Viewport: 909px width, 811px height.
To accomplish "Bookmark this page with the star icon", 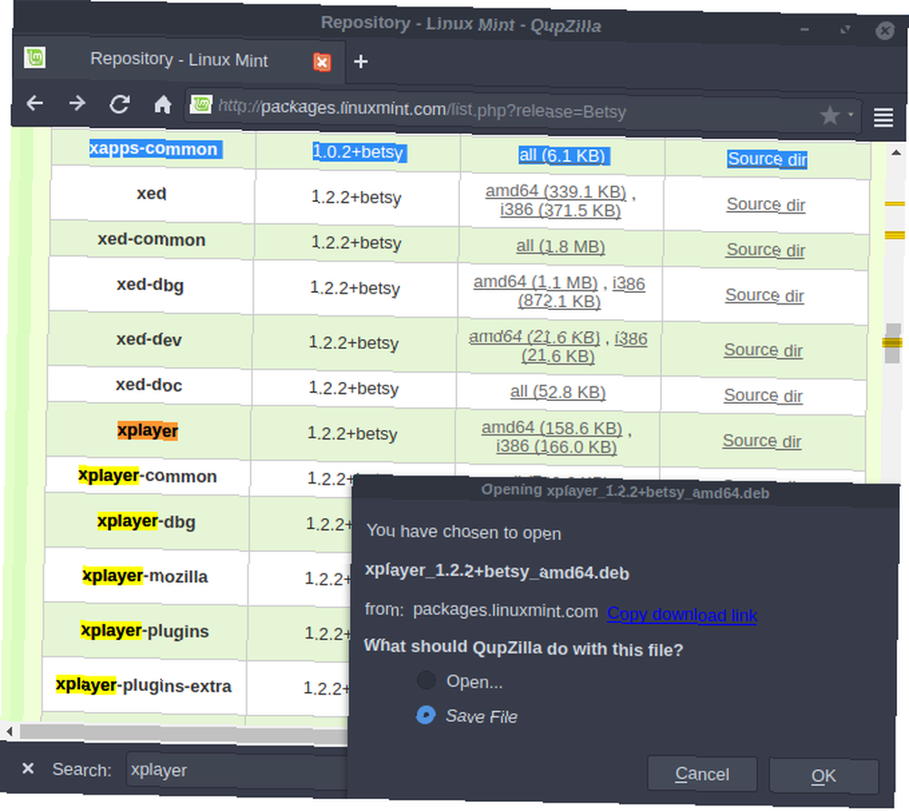I will (x=830, y=115).
